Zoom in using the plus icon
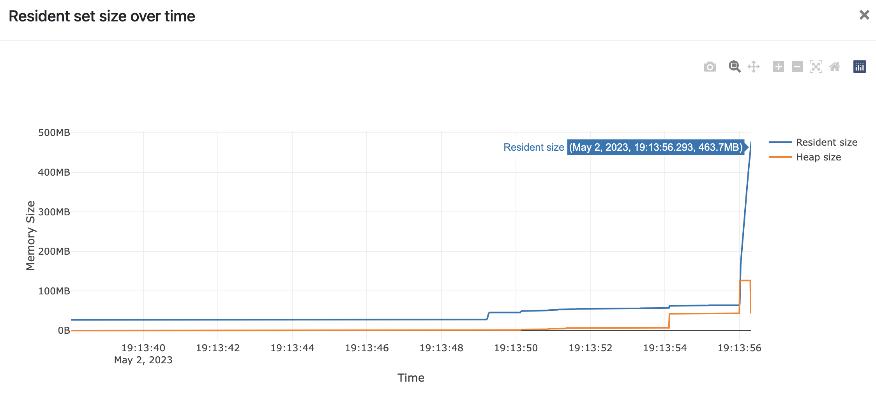876x412 pixels. tap(778, 67)
